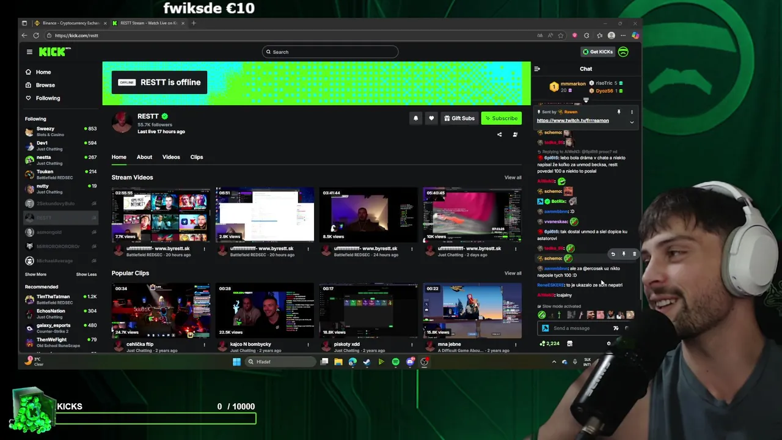
Task: Play the kajco N bombycky clip
Action: (265, 310)
